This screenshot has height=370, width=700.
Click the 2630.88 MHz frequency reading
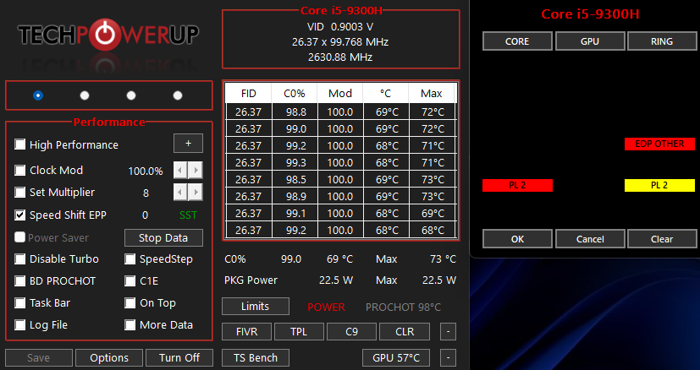click(340, 57)
